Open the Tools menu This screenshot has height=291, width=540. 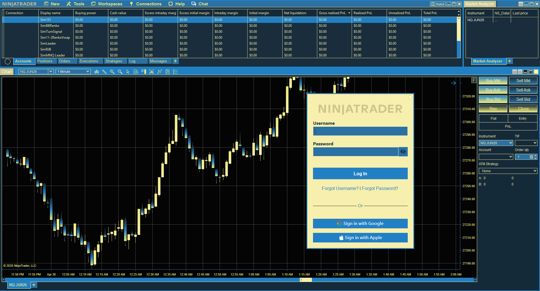pos(75,4)
